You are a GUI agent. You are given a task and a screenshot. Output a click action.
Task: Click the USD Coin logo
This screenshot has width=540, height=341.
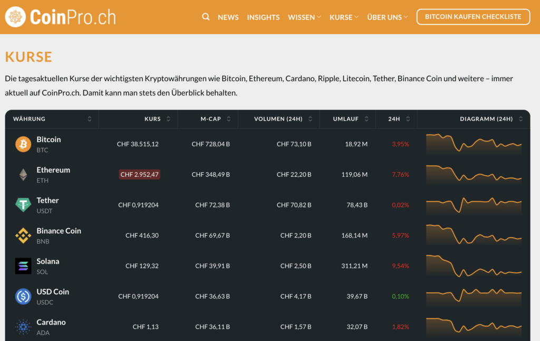(x=23, y=296)
